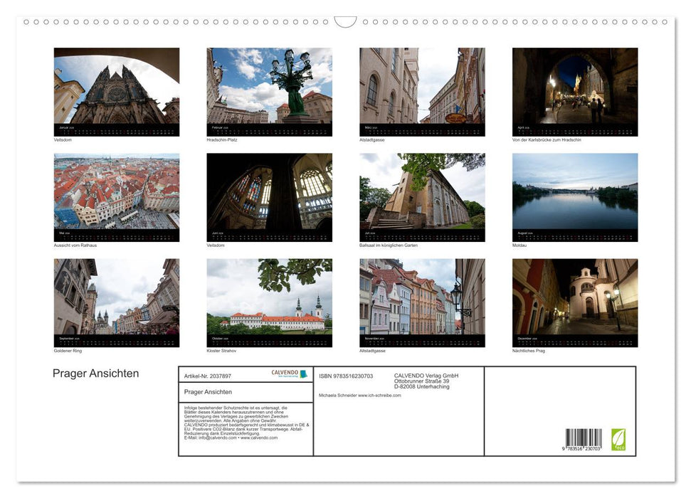Click the ISBN barcode

pyautogui.click(x=584, y=439)
